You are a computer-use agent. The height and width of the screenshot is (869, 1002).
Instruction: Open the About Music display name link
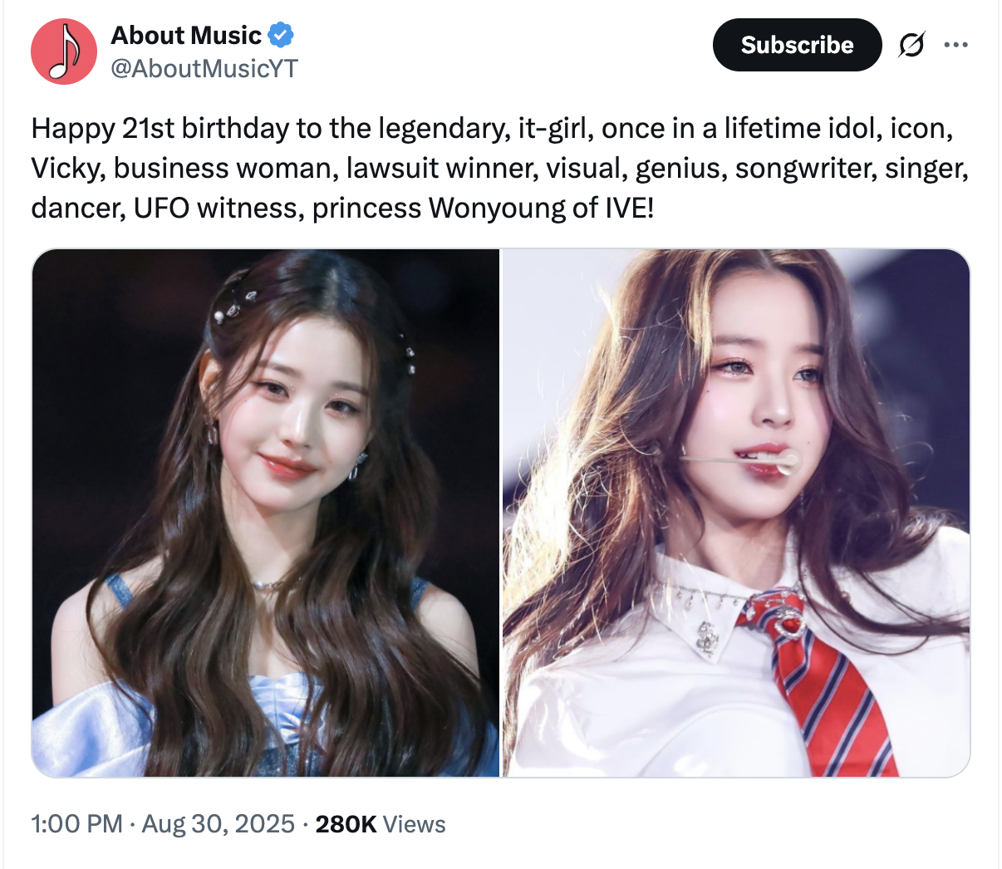pos(186,36)
